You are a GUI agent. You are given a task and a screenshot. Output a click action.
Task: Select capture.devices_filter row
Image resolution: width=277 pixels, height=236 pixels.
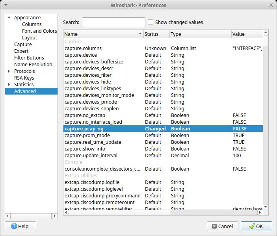click(163, 75)
